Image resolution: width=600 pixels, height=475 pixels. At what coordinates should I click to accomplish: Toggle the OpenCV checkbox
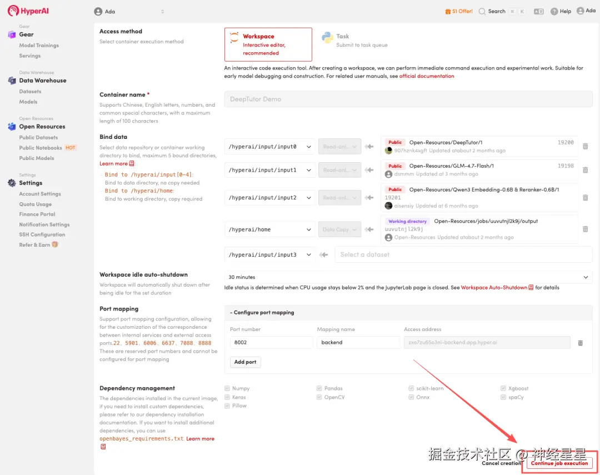(x=319, y=397)
